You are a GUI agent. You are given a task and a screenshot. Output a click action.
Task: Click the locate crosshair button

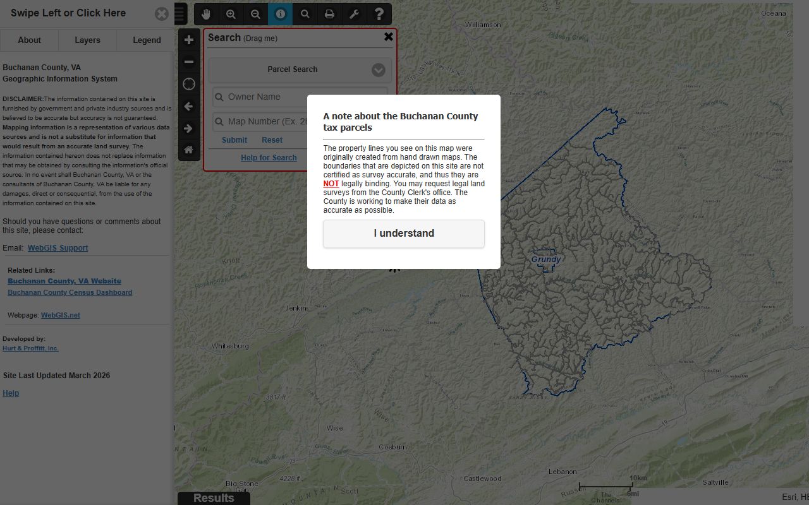pos(189,84)
